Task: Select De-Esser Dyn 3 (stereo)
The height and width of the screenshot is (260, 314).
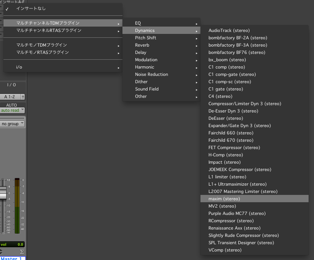Action: pos(255,111)
